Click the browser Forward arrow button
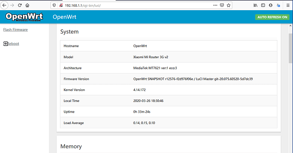293x153 pixels. pyautogui.click(x=12, y=5)
